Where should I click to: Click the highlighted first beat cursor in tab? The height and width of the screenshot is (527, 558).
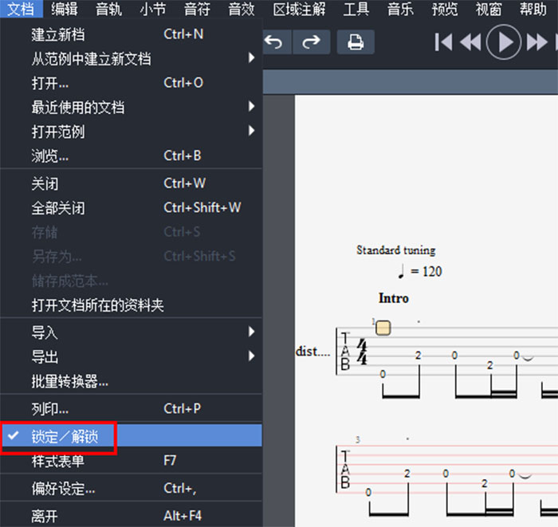pyautogui.click(x=383, y=328)
